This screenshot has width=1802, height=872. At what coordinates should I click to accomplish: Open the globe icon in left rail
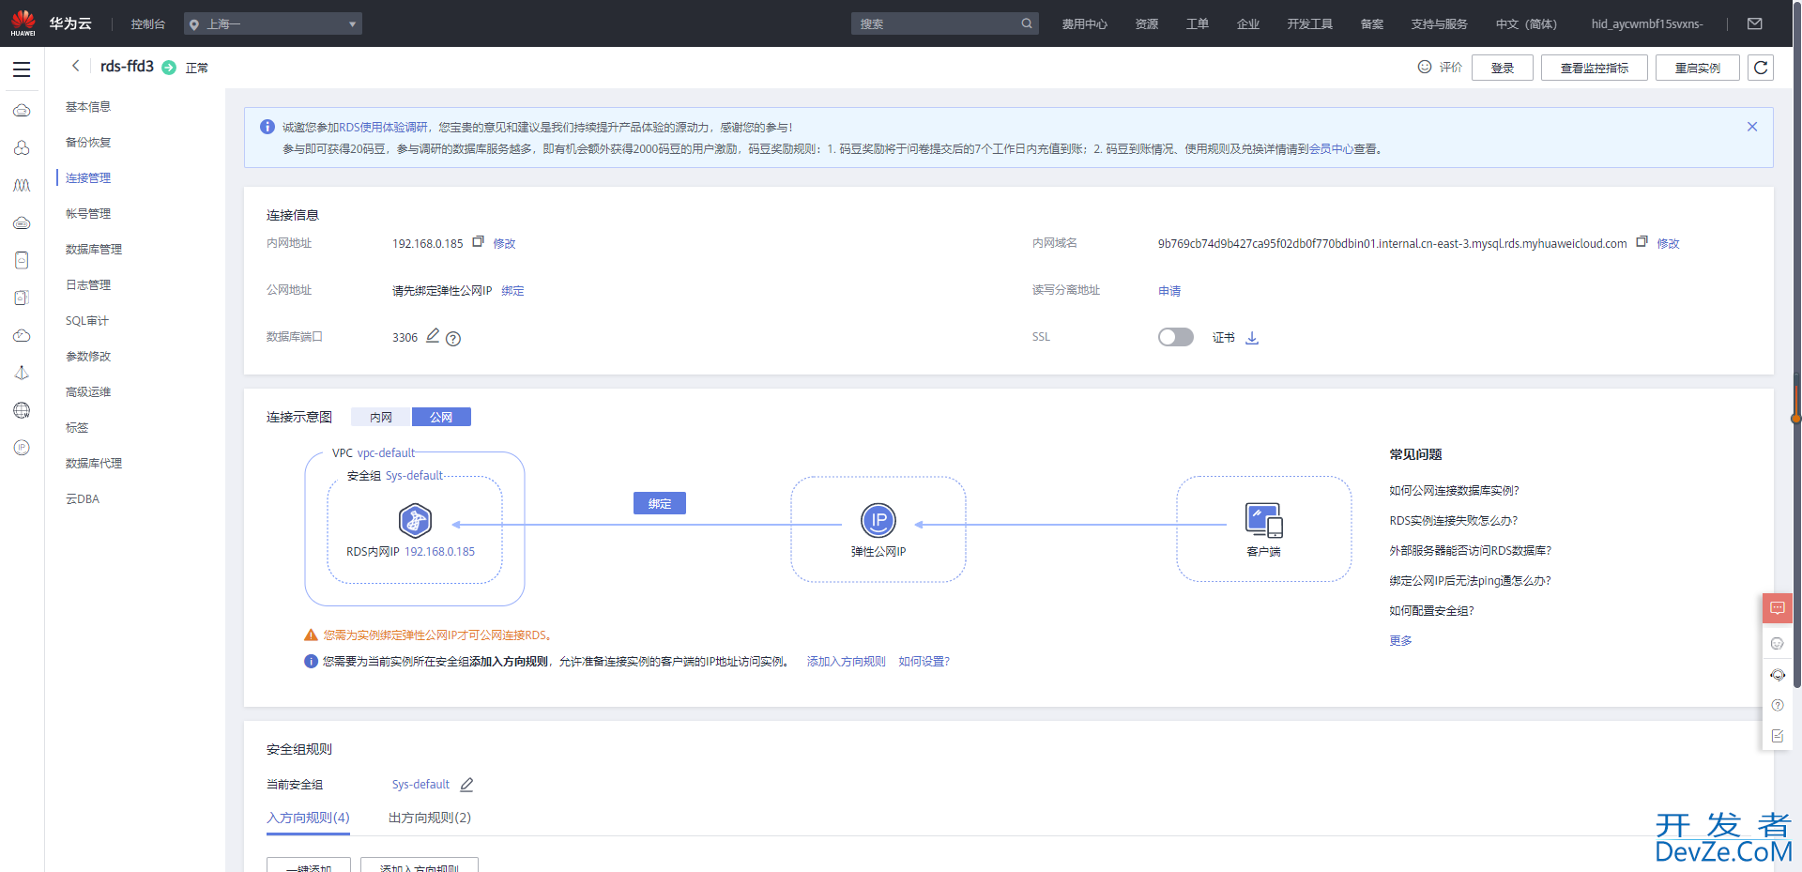coord(22,410)
